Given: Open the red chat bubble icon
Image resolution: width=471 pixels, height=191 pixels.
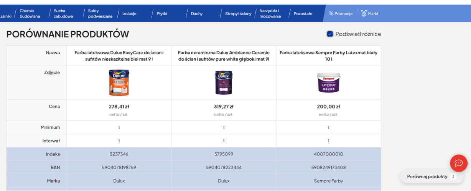Looking at the screenshot, I should (458, 163).
